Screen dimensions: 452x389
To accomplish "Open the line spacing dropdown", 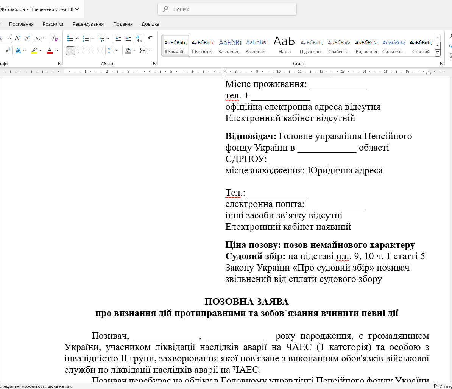I will 112,51.
